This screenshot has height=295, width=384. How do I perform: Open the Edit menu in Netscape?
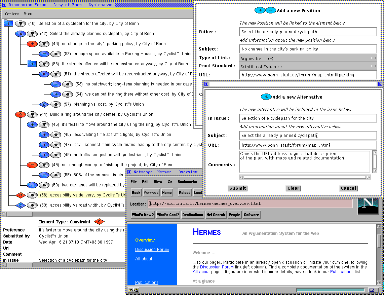[x=145, y=182]
